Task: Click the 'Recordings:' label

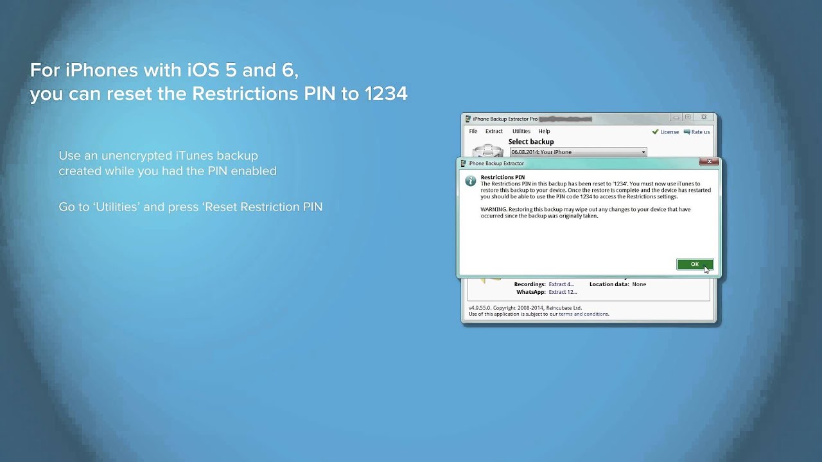Action: [530, 284]
